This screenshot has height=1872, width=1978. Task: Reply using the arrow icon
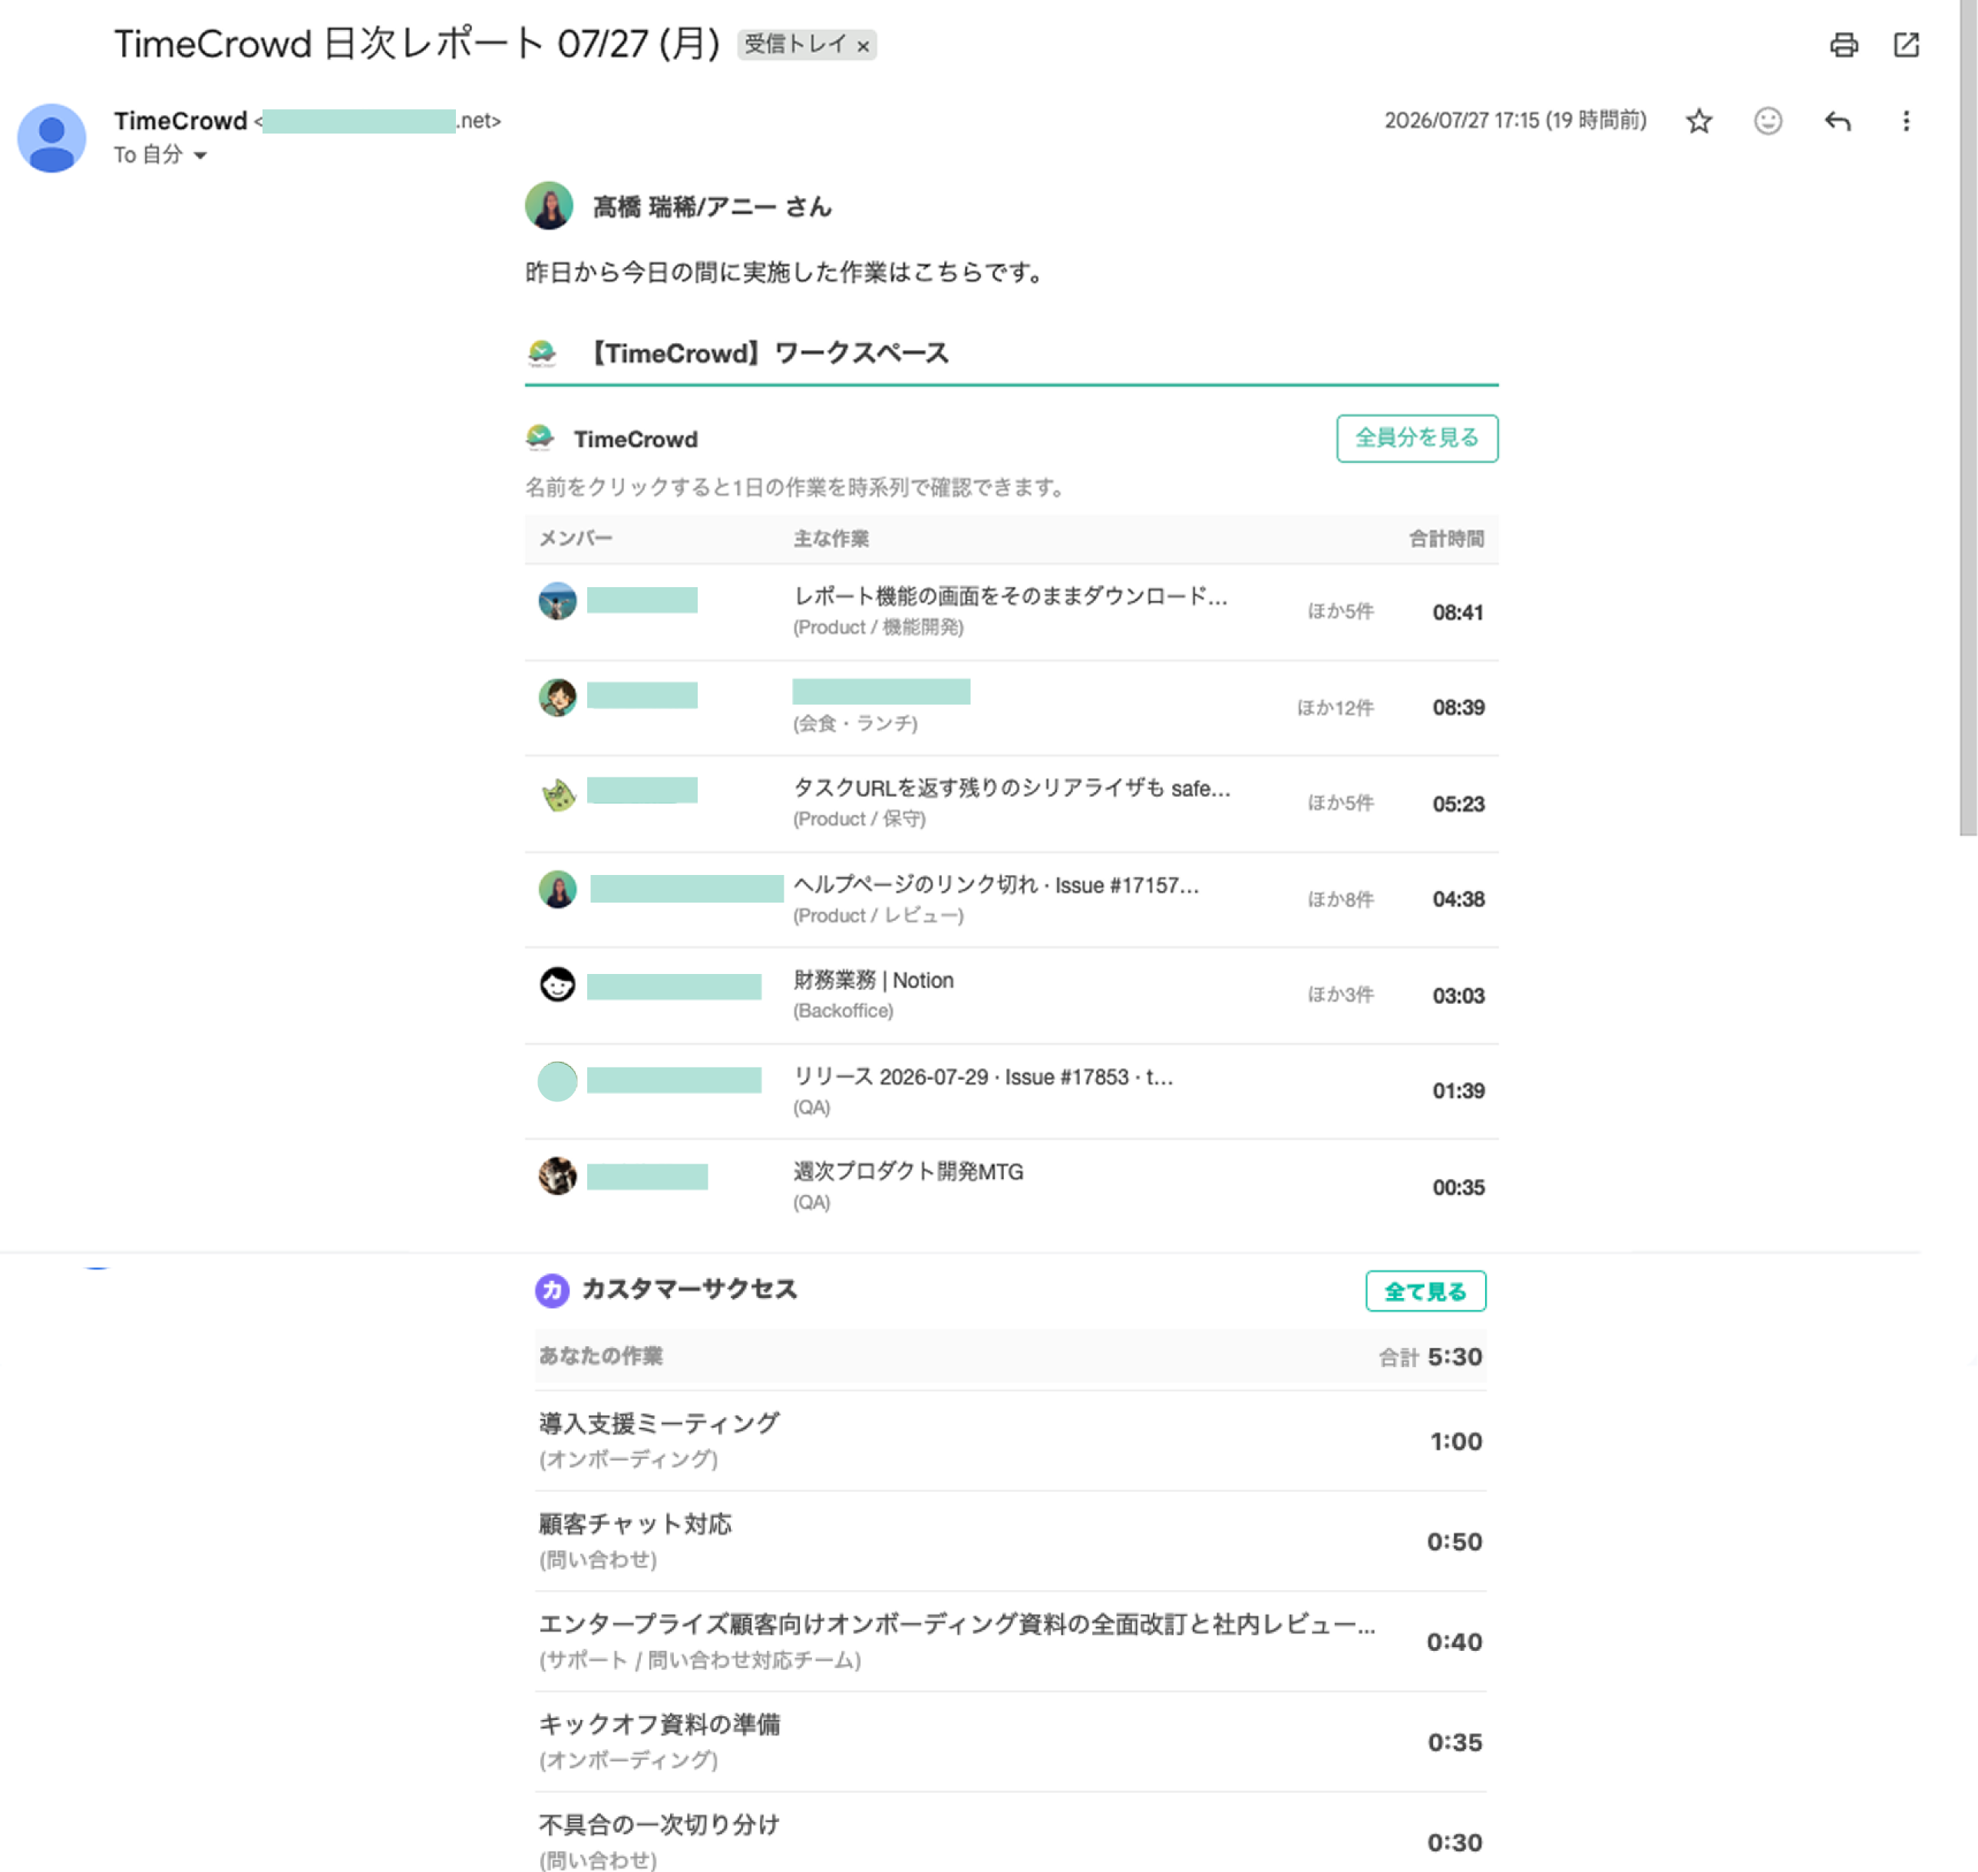(1836, 121)
